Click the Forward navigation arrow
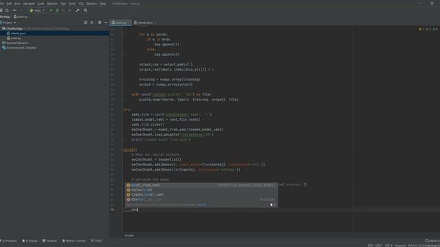 21,10
